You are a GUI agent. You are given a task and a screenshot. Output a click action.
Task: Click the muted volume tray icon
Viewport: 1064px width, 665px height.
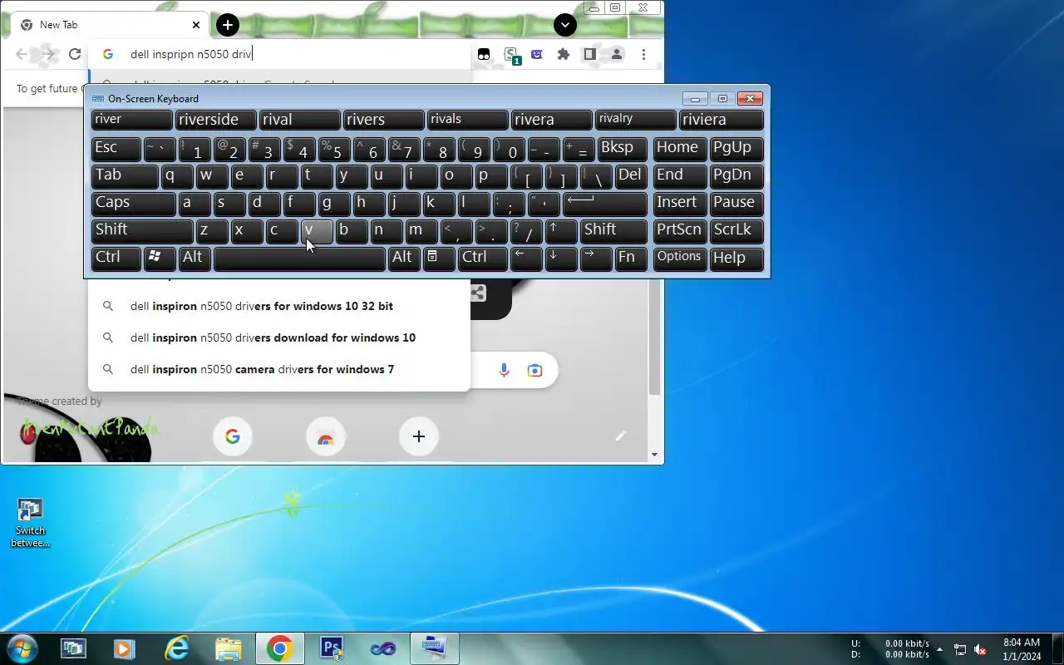click(981, 649)
